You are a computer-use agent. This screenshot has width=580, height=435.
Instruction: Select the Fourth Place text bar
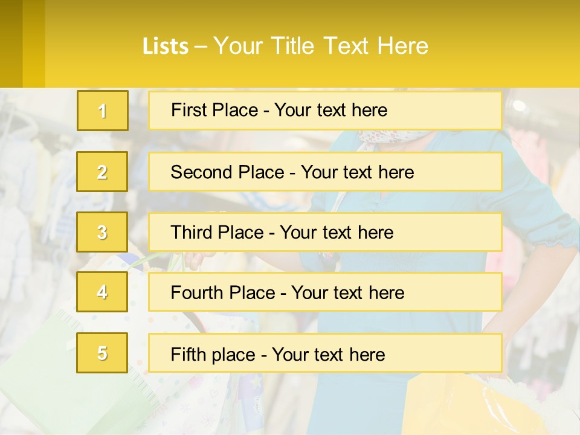(x=325, y=292)
